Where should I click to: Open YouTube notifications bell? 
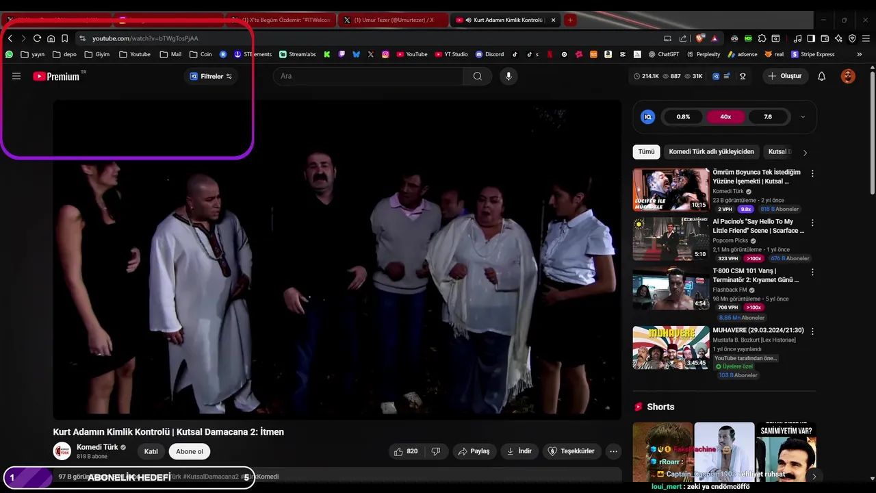[821, 76]
